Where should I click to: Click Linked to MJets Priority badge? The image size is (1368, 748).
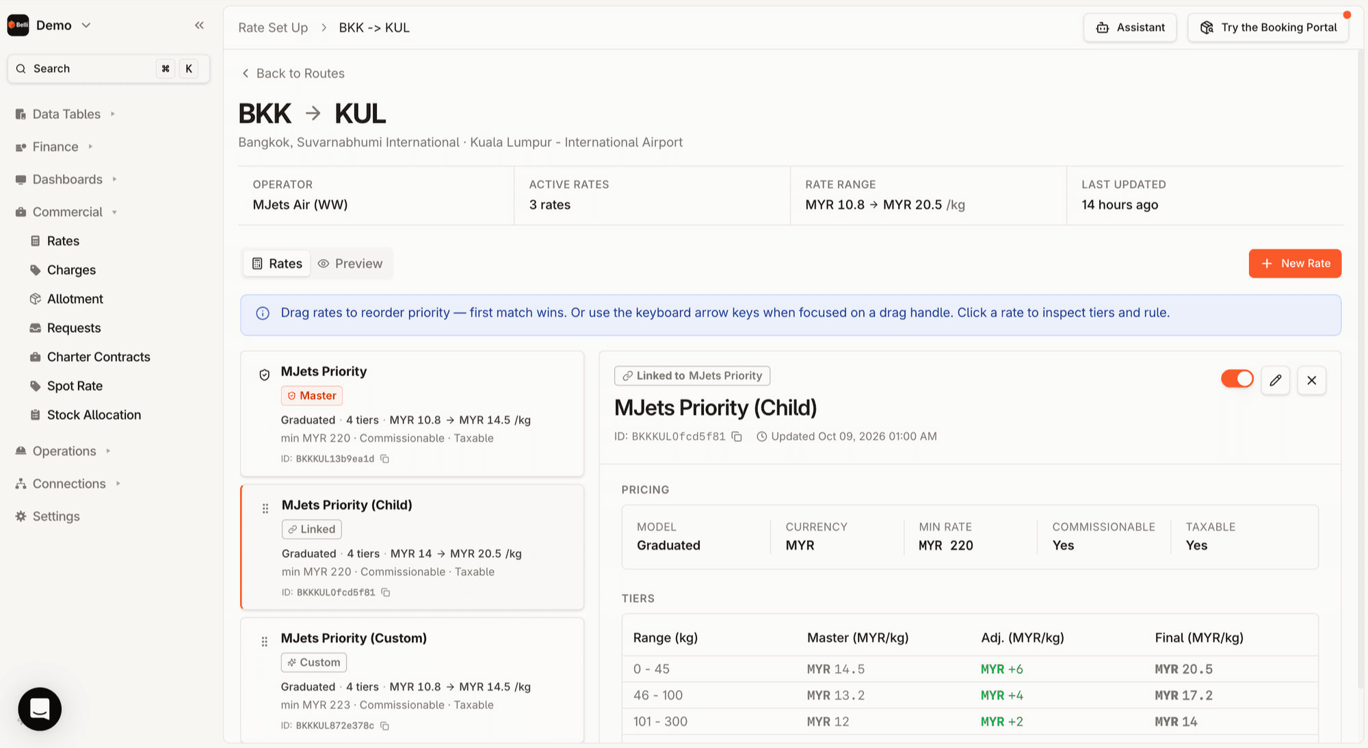tap(692, 375)
